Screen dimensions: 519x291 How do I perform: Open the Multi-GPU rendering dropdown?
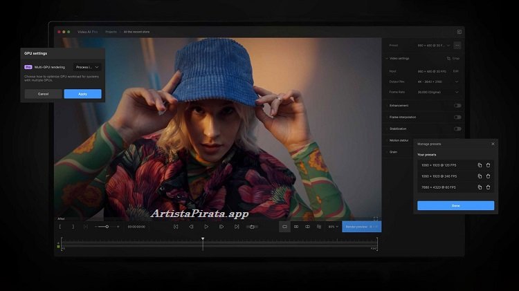point(87,67)
